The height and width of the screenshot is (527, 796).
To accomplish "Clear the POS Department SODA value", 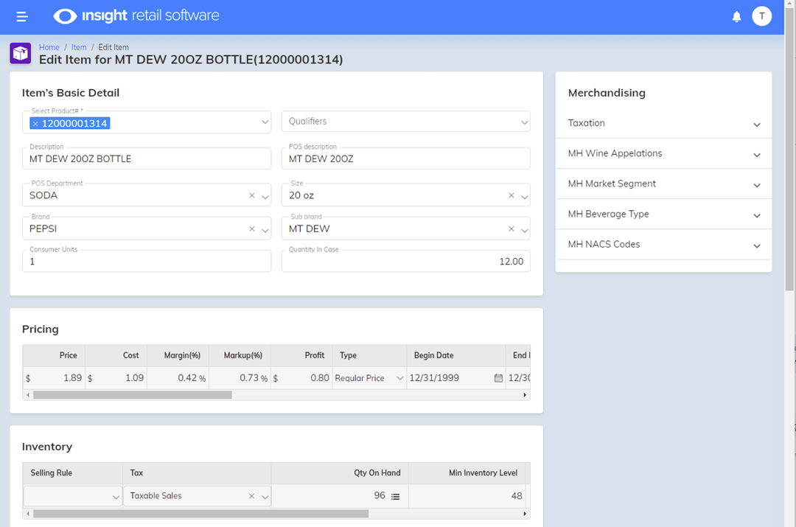I will point(252,195).
